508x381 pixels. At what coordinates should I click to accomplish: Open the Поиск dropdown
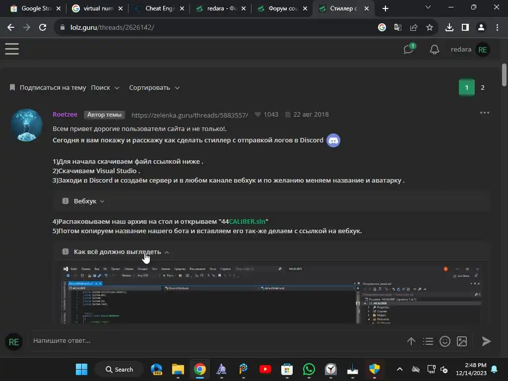click(x=105, y=87)
